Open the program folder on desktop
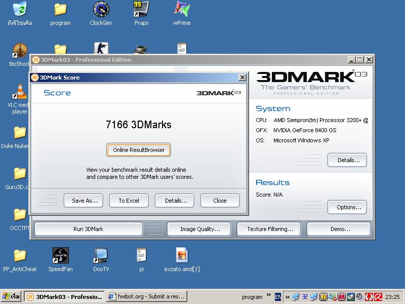Image resolution: width=405 pixels, height=304 pixels. 60,10
